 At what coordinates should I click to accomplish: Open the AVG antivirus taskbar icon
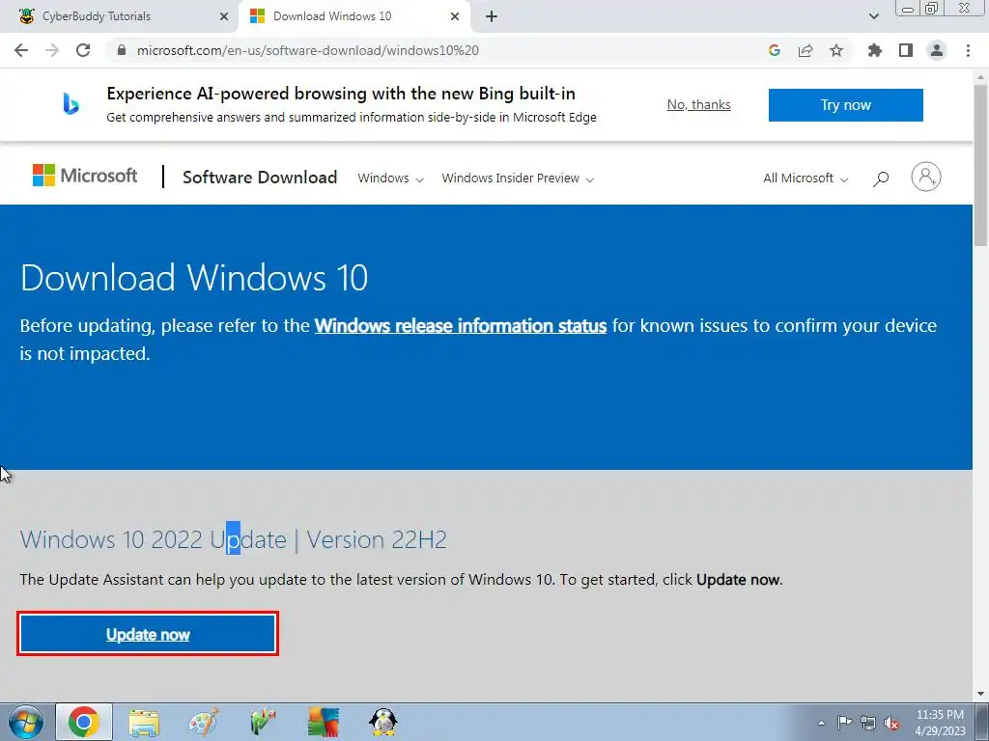324,722
